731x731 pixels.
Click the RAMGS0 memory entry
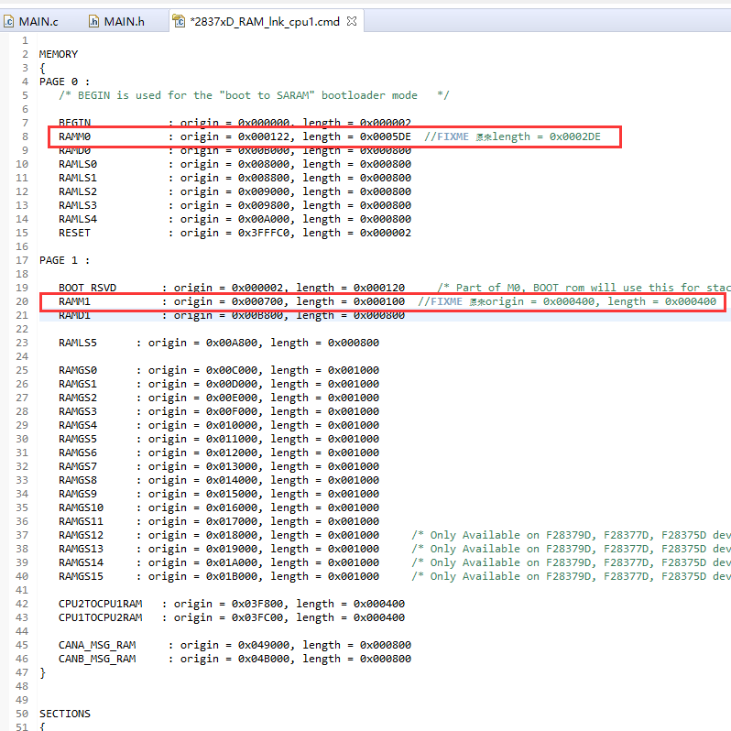[78, 370]
